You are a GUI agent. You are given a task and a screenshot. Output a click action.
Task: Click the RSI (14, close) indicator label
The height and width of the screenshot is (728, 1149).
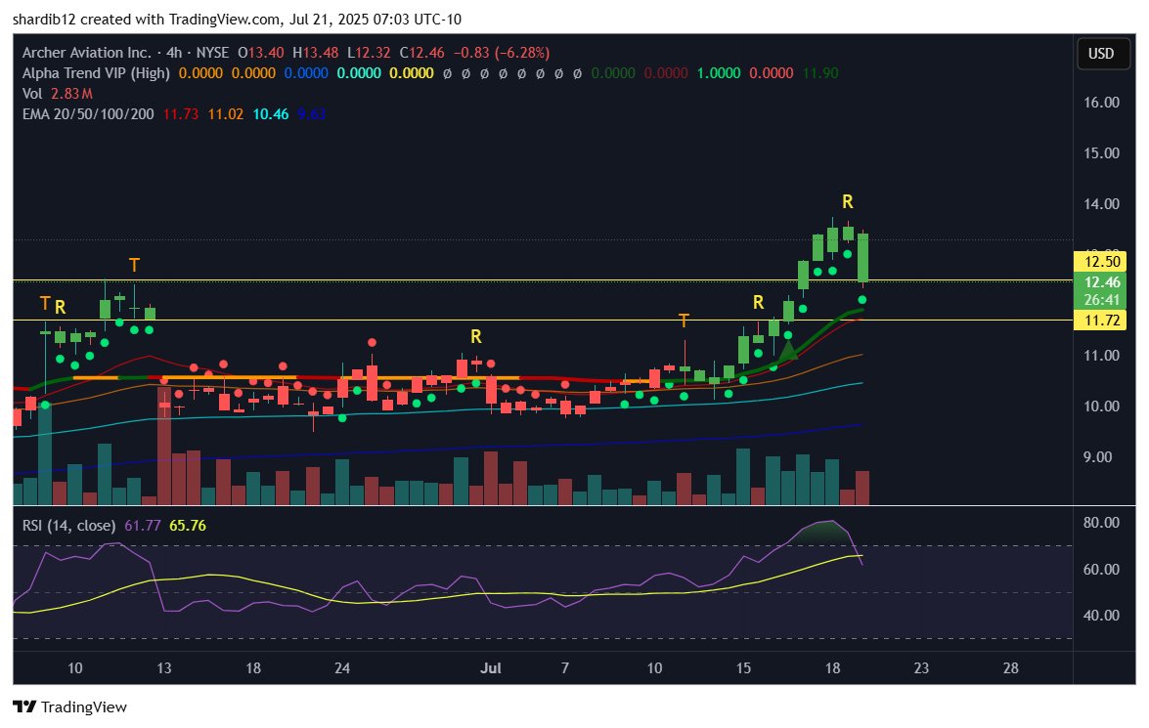coord(68,525)
